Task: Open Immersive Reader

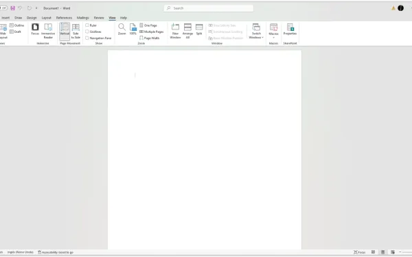Action: pos(48,32)
